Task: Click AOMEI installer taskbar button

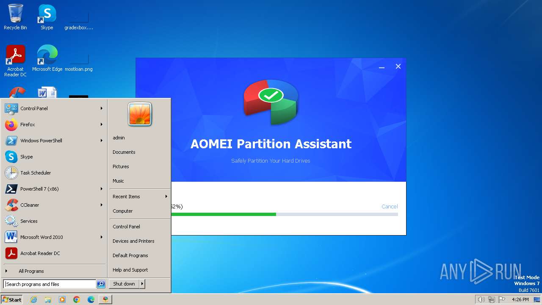Action: (x=105, y=299)
